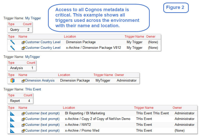The height and width of the screenshot is (138, 201).
Task: Click the 'Query' type cell
Action: point(15,30)
